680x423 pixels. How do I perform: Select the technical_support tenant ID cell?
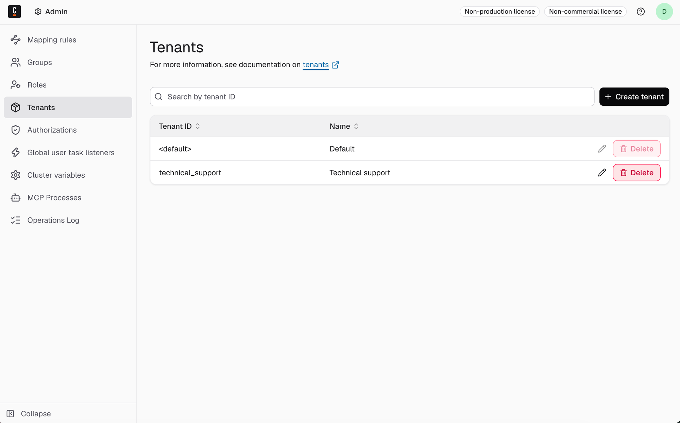coord(190,173)
